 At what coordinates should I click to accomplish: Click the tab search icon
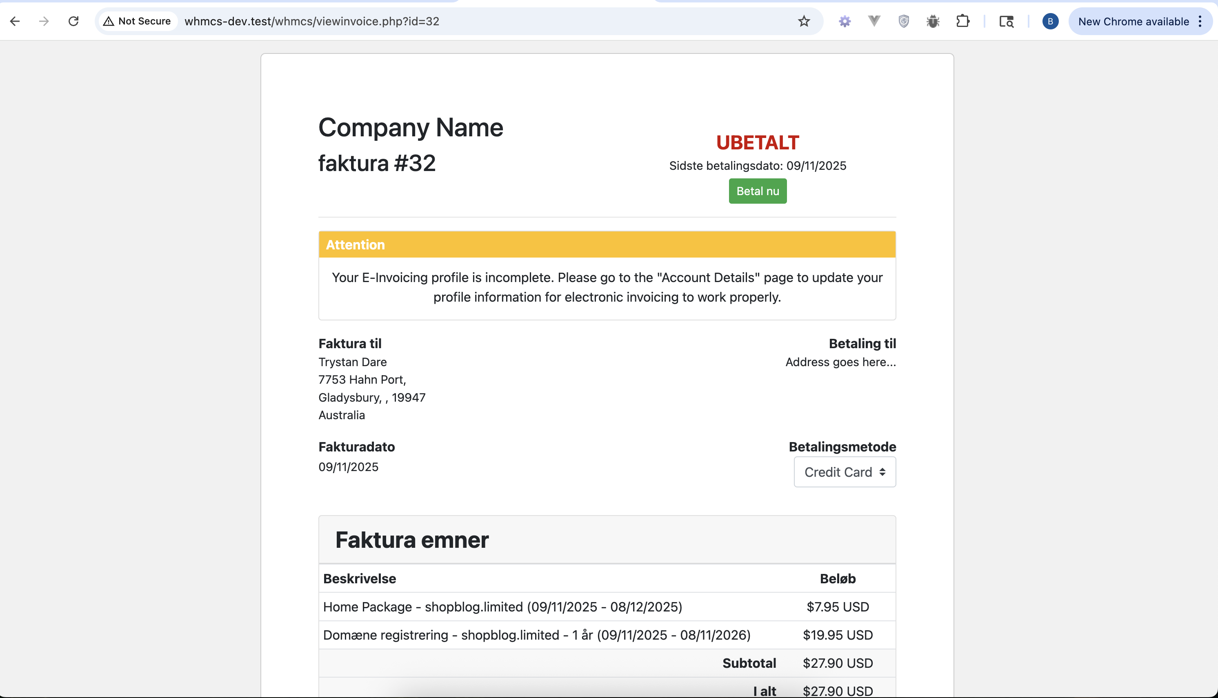[1006, 21]
